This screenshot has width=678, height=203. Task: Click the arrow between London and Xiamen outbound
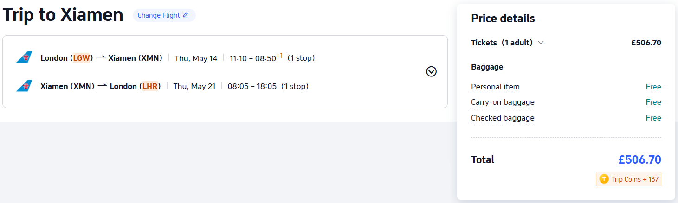point(101,58)
